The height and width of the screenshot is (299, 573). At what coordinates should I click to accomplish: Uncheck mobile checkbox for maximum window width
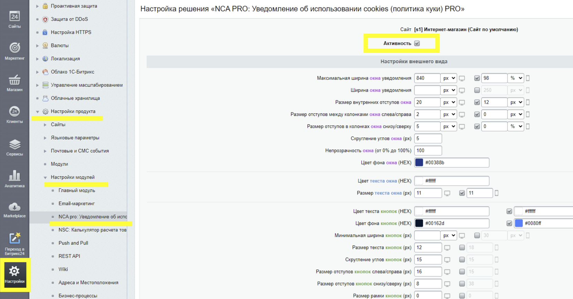click(x=477, y=78)
